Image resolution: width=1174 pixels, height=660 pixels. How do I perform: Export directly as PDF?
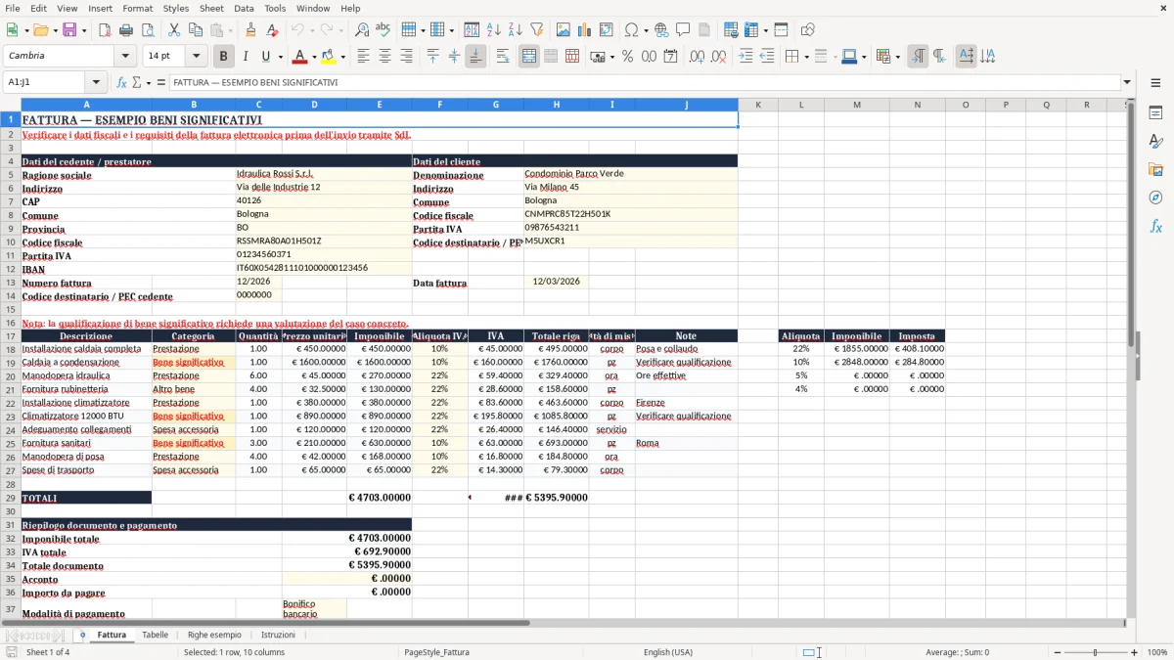105,30
